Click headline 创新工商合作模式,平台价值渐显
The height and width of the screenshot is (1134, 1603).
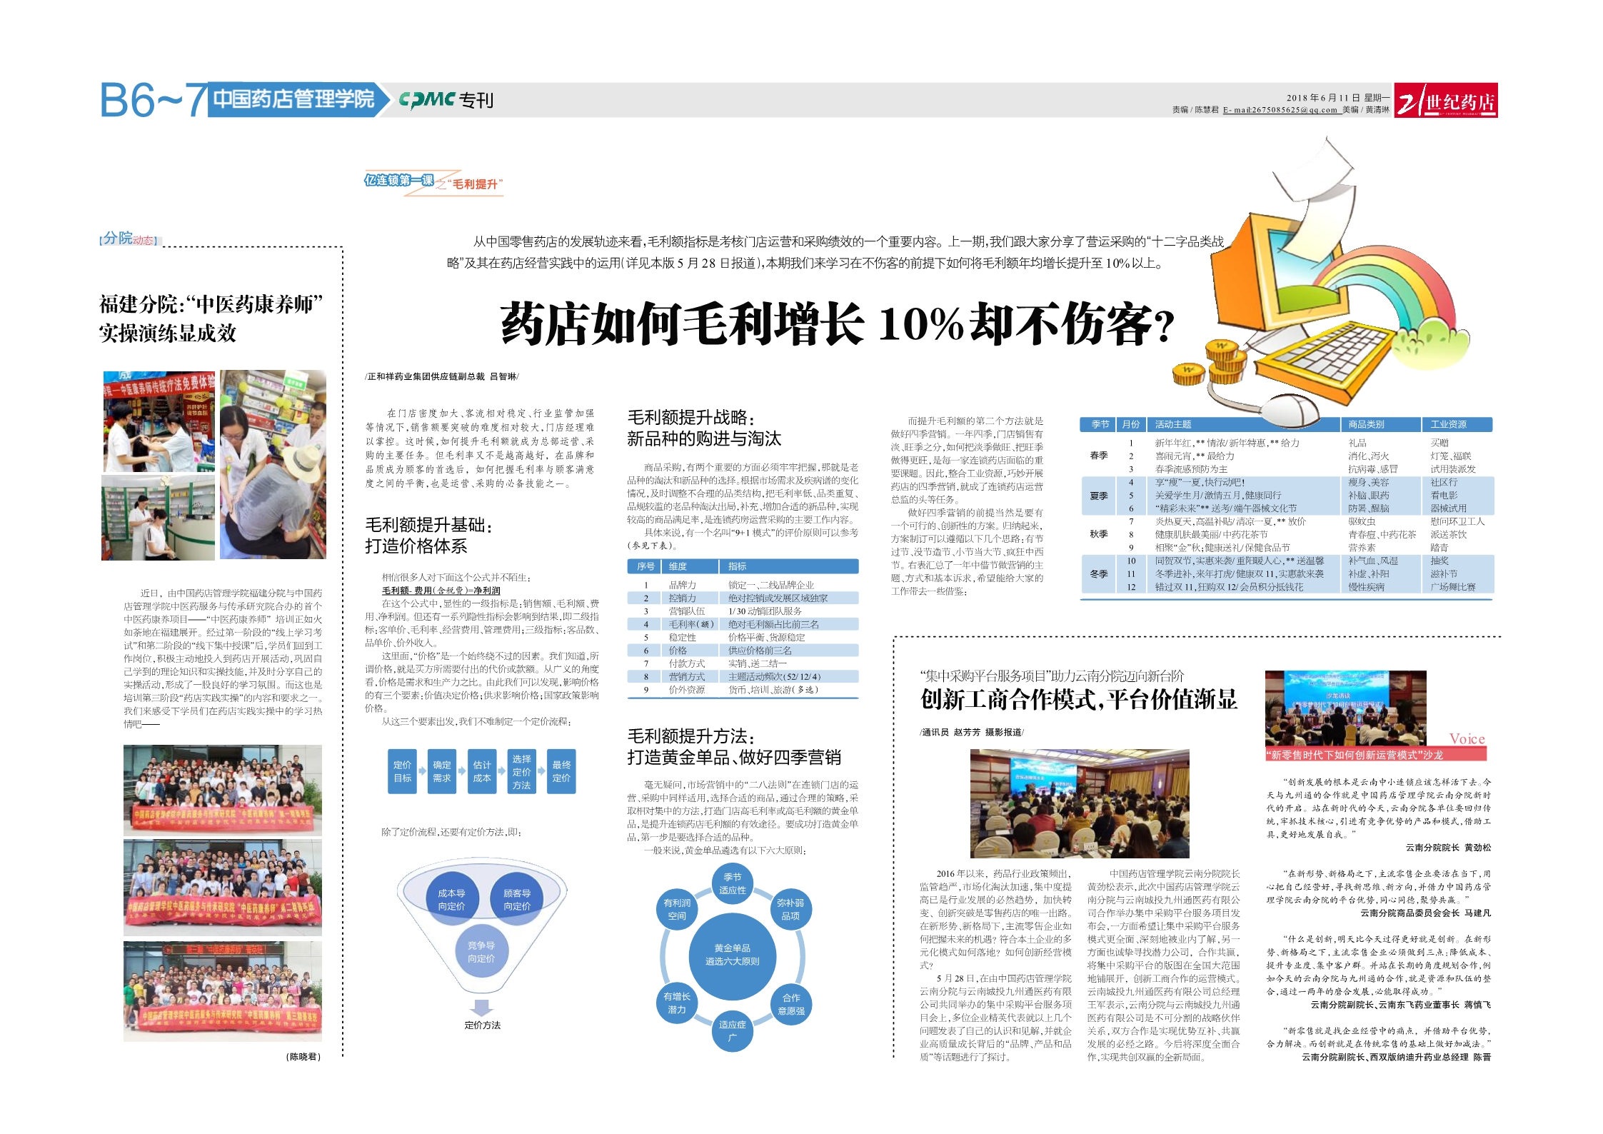point(1078,699)
